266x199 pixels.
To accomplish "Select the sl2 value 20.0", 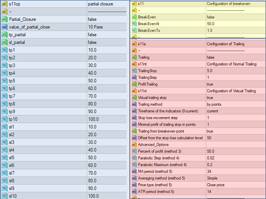I will point(92,134).
